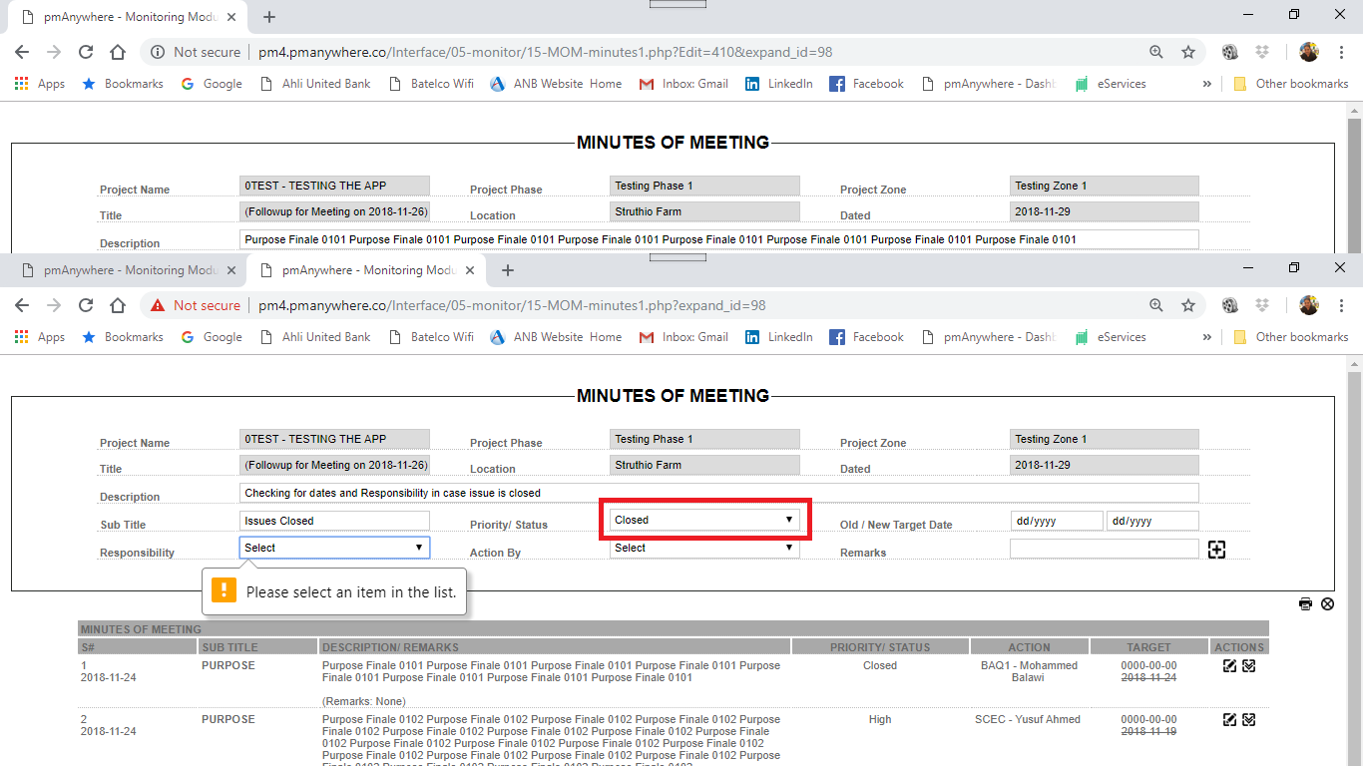Bookmark page with star in lower window
The image size is (1363, 766).
tap(1188, 305)
